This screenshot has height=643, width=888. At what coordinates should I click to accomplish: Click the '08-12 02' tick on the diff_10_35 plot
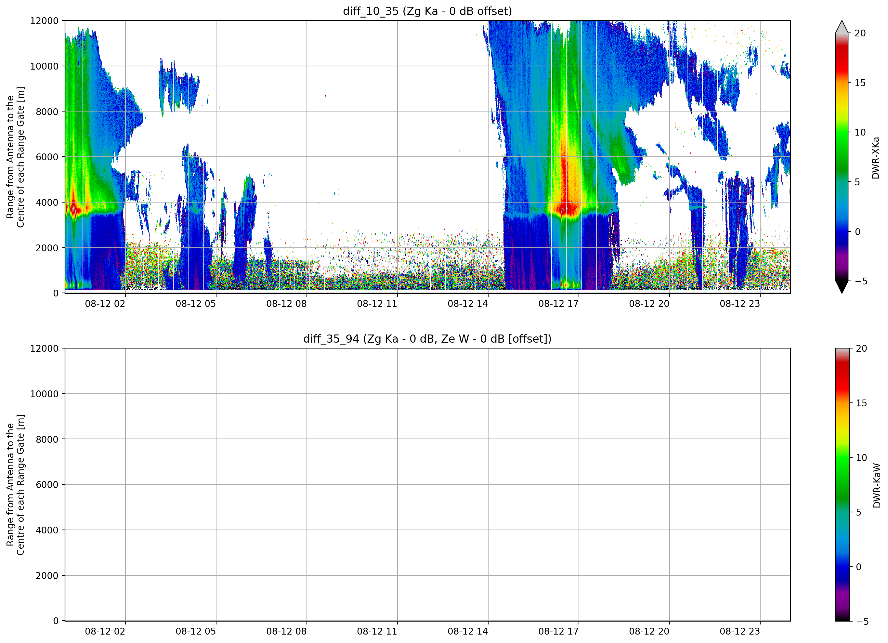105,304
